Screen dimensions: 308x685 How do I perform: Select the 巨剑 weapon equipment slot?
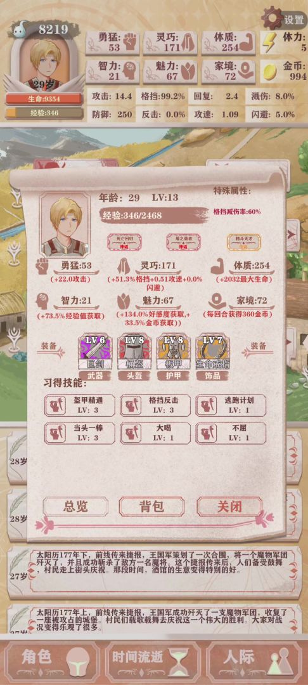(x=94, y=352)
